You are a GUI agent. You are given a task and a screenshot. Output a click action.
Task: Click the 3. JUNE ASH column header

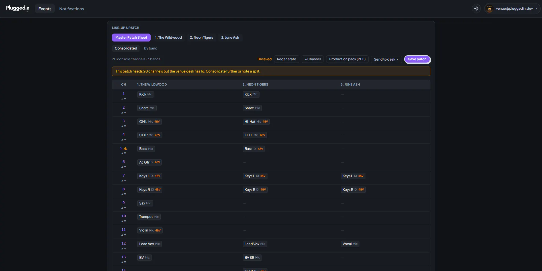(x=350, y=84)
